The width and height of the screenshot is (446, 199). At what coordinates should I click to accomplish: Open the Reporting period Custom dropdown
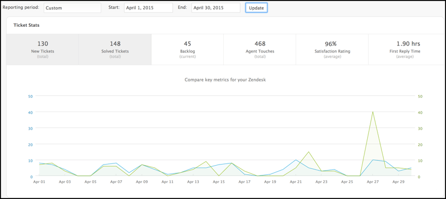click(72, 8)
